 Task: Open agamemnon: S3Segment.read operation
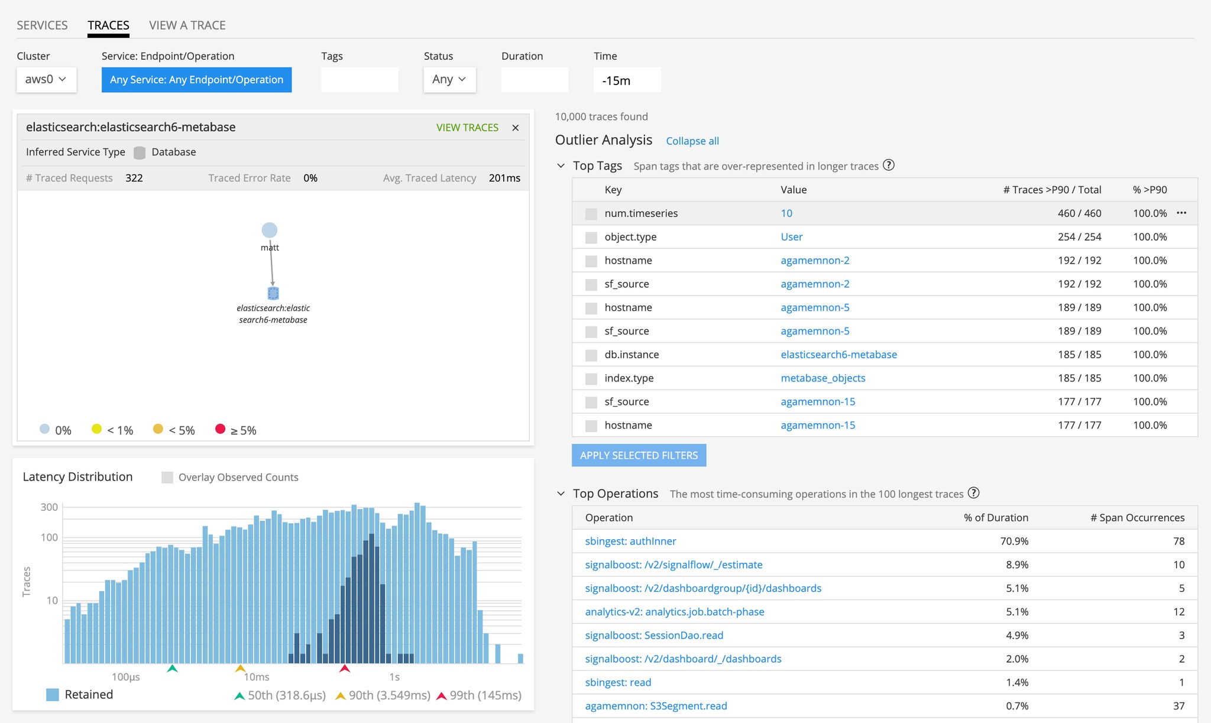coord(656,706)
